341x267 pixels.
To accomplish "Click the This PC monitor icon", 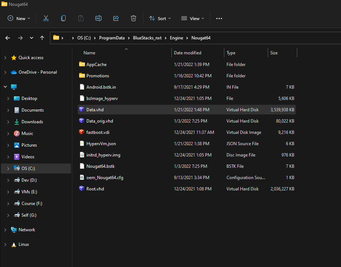I will coord(14,87).
